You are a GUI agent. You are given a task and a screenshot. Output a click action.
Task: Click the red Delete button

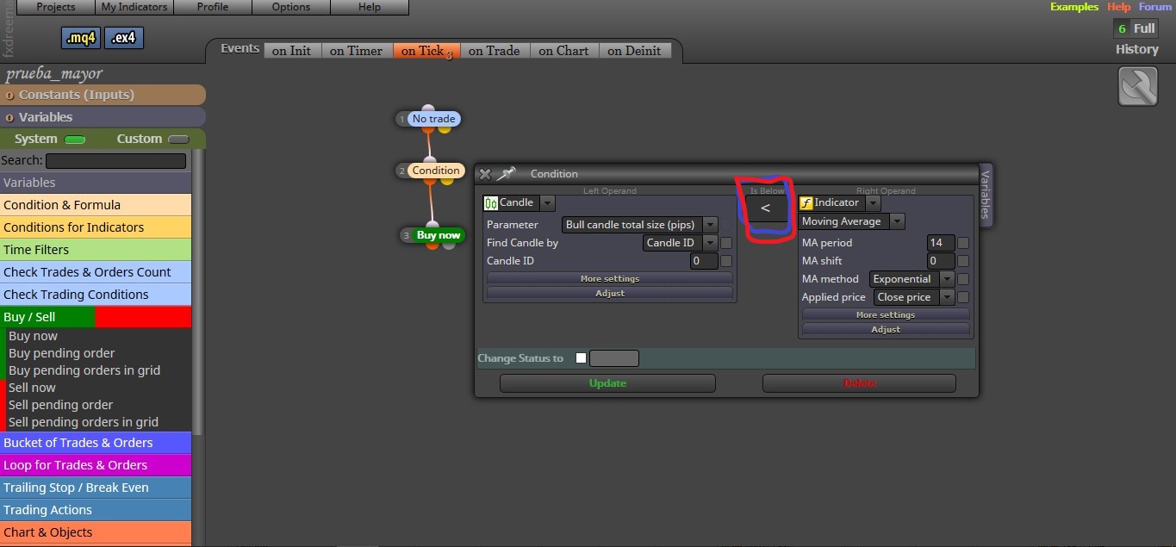(x=859, y=383)
